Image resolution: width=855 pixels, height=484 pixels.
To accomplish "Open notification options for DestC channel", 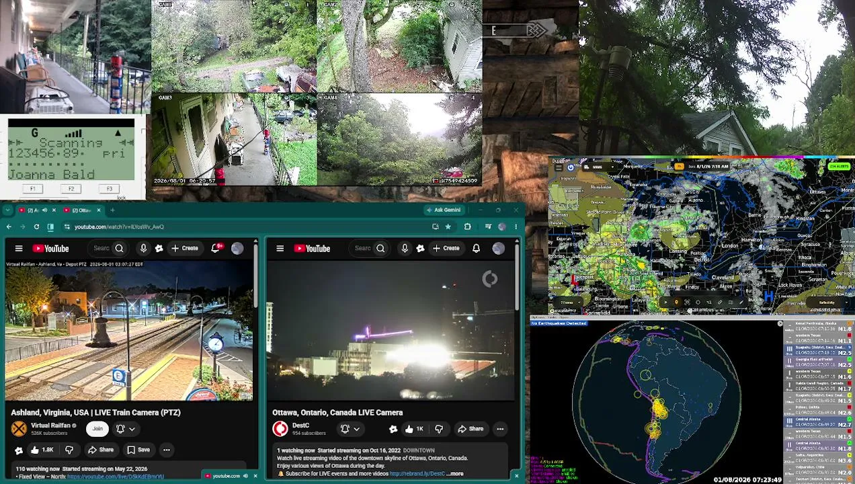I will (x=350, y=429).
